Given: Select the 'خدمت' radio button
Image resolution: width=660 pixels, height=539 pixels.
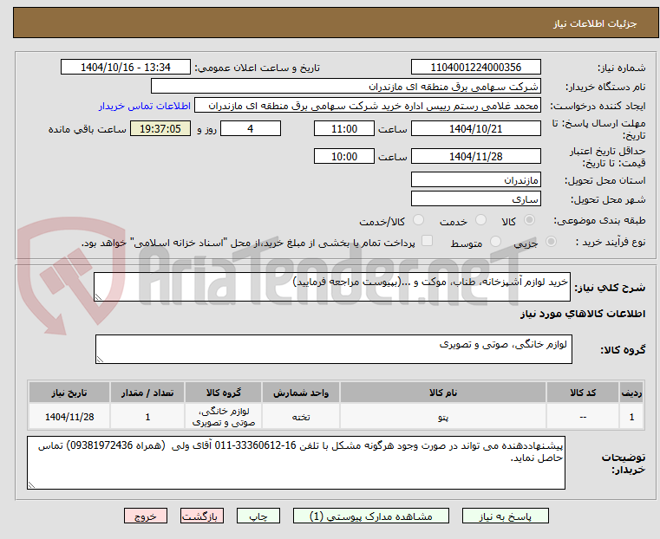Looking at the screenshot, I should point(480,220).
